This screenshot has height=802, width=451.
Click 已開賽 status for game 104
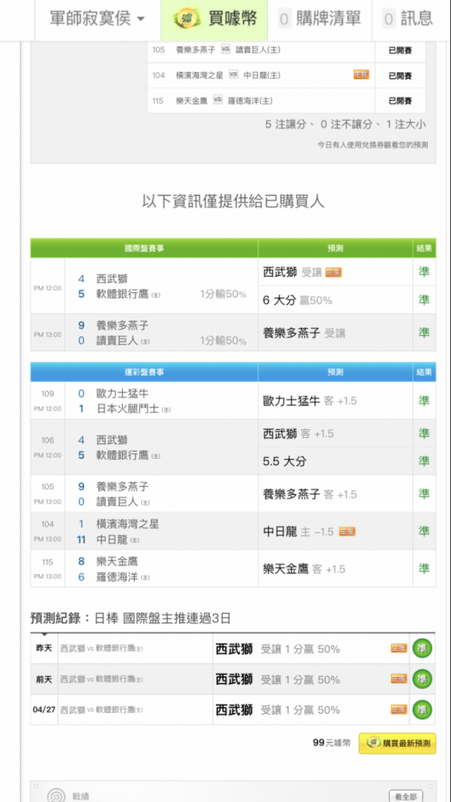[400, 75]
